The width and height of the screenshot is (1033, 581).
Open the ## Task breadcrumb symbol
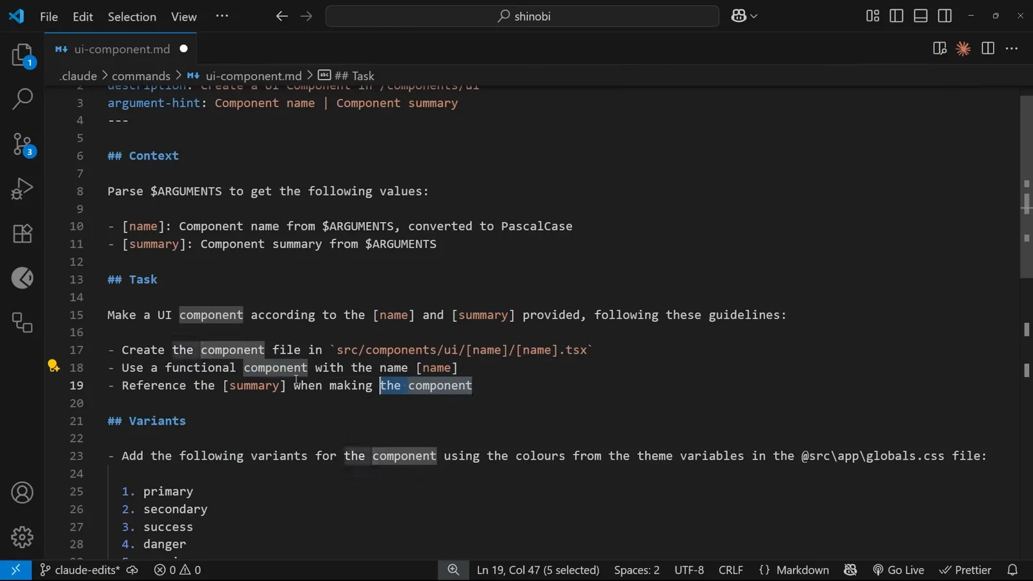pyautogui.click(x=346, y=76)
